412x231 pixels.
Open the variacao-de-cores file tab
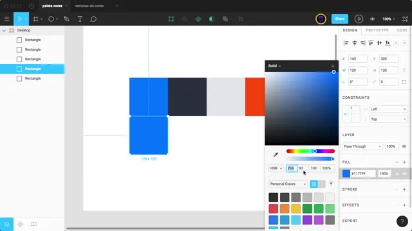[x=89, y=6]
